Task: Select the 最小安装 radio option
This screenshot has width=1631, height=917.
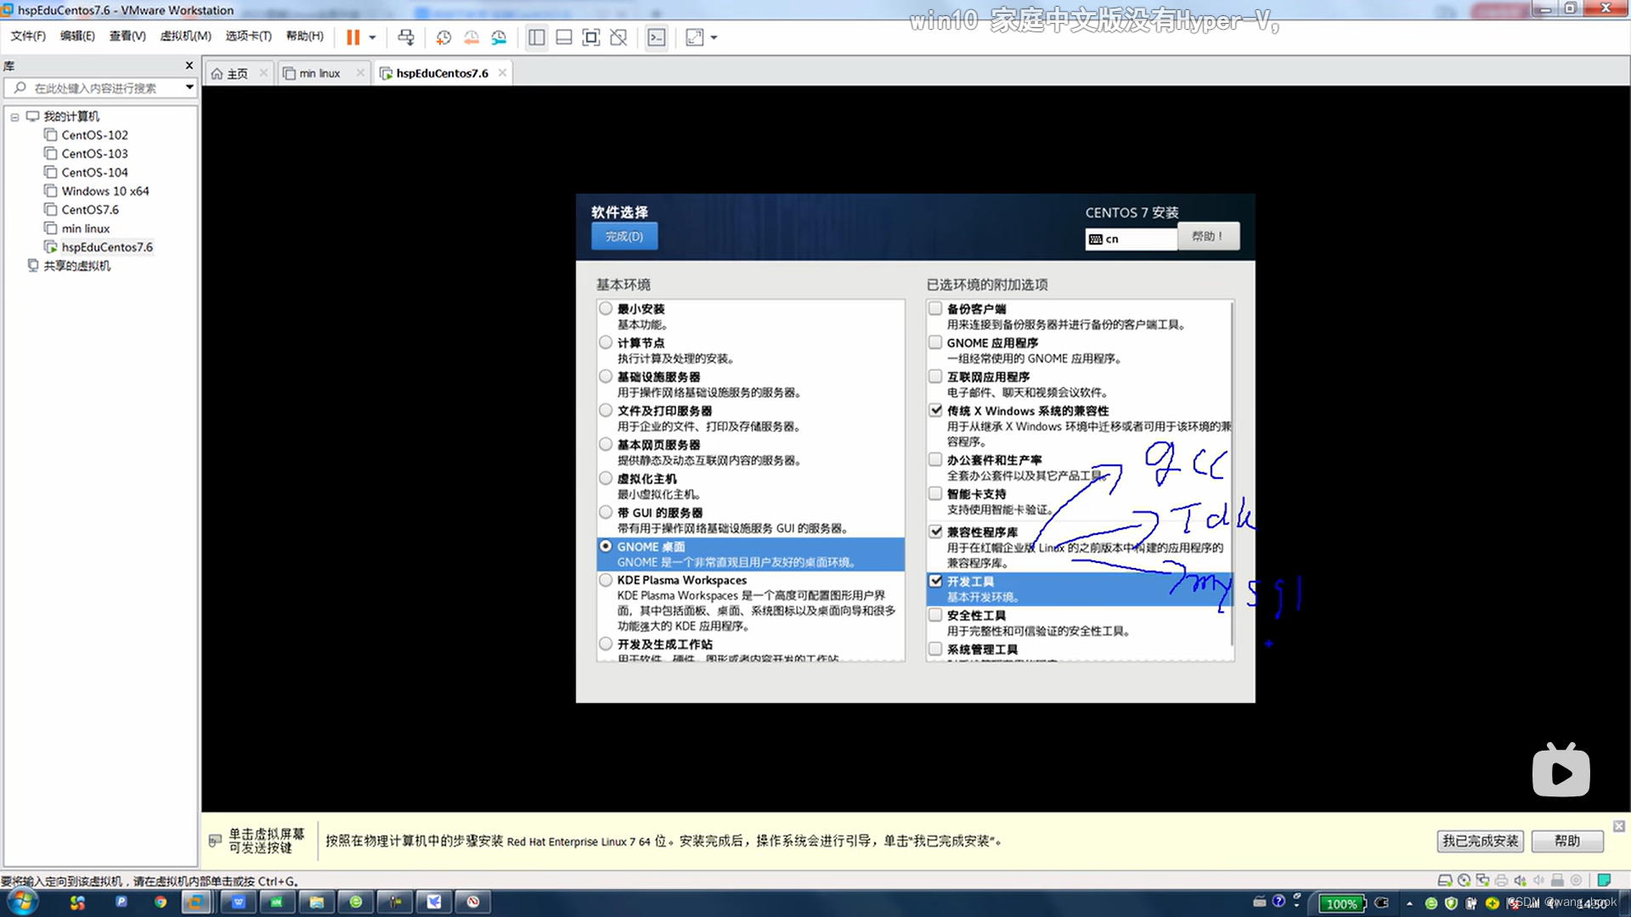Action: pyautogui.click(x=606, y=309)
